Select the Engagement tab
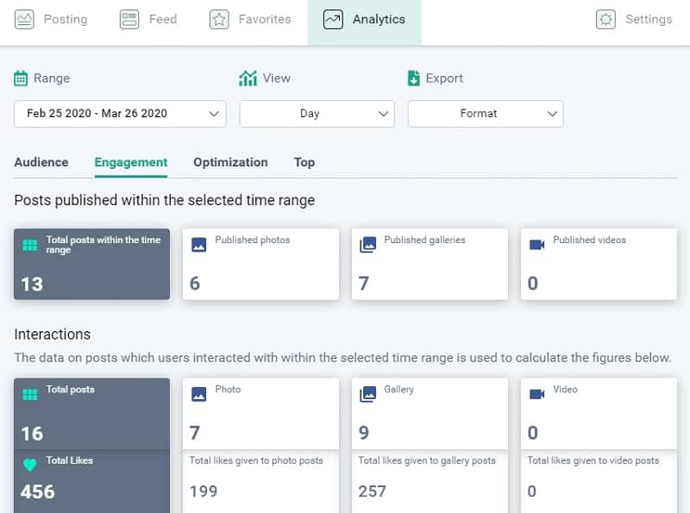Viewport: 690px width, 513px height. pyautogui.click(x=130, y=162)
